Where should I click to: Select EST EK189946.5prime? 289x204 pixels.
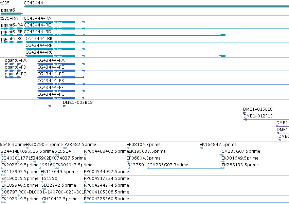(x=20, y=185)
